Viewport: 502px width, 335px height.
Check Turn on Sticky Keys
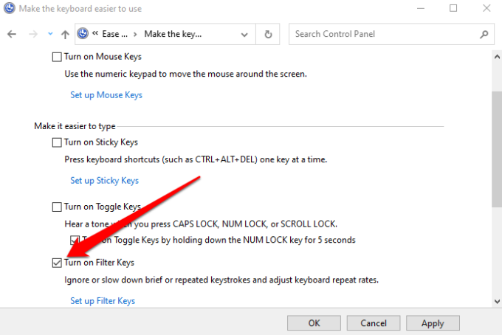pos(58,142)
